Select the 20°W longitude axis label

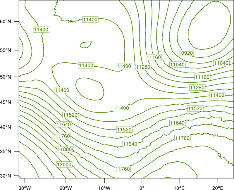pyautogui.click(x=66, y=188)
